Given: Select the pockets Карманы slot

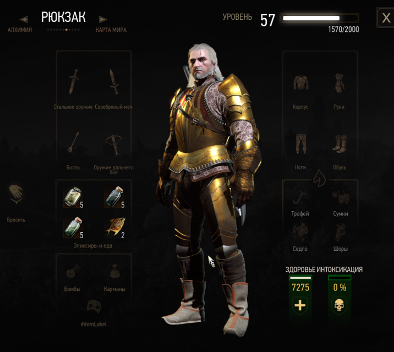Looking at the screenshot, I should tap(114, 271).
